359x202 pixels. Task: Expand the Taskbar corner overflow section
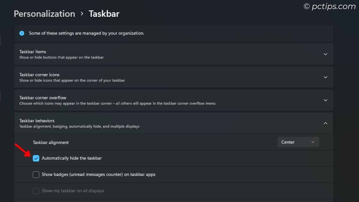pyautogui.click(x=325, y=100)
